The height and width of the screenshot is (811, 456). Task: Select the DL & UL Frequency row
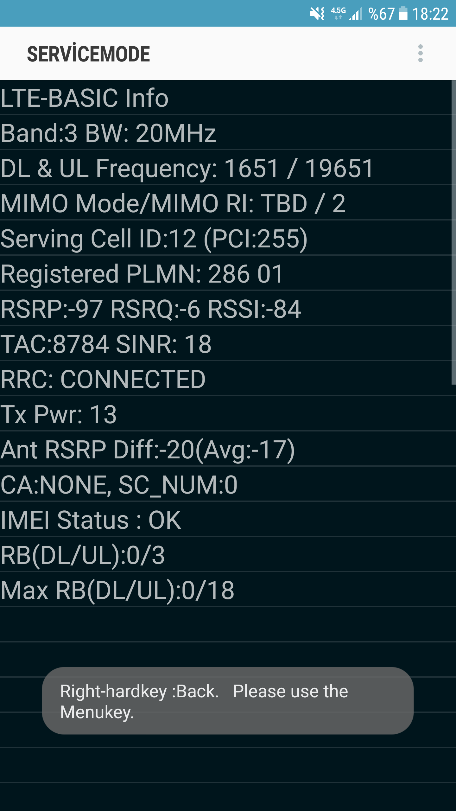pos(225,168)
